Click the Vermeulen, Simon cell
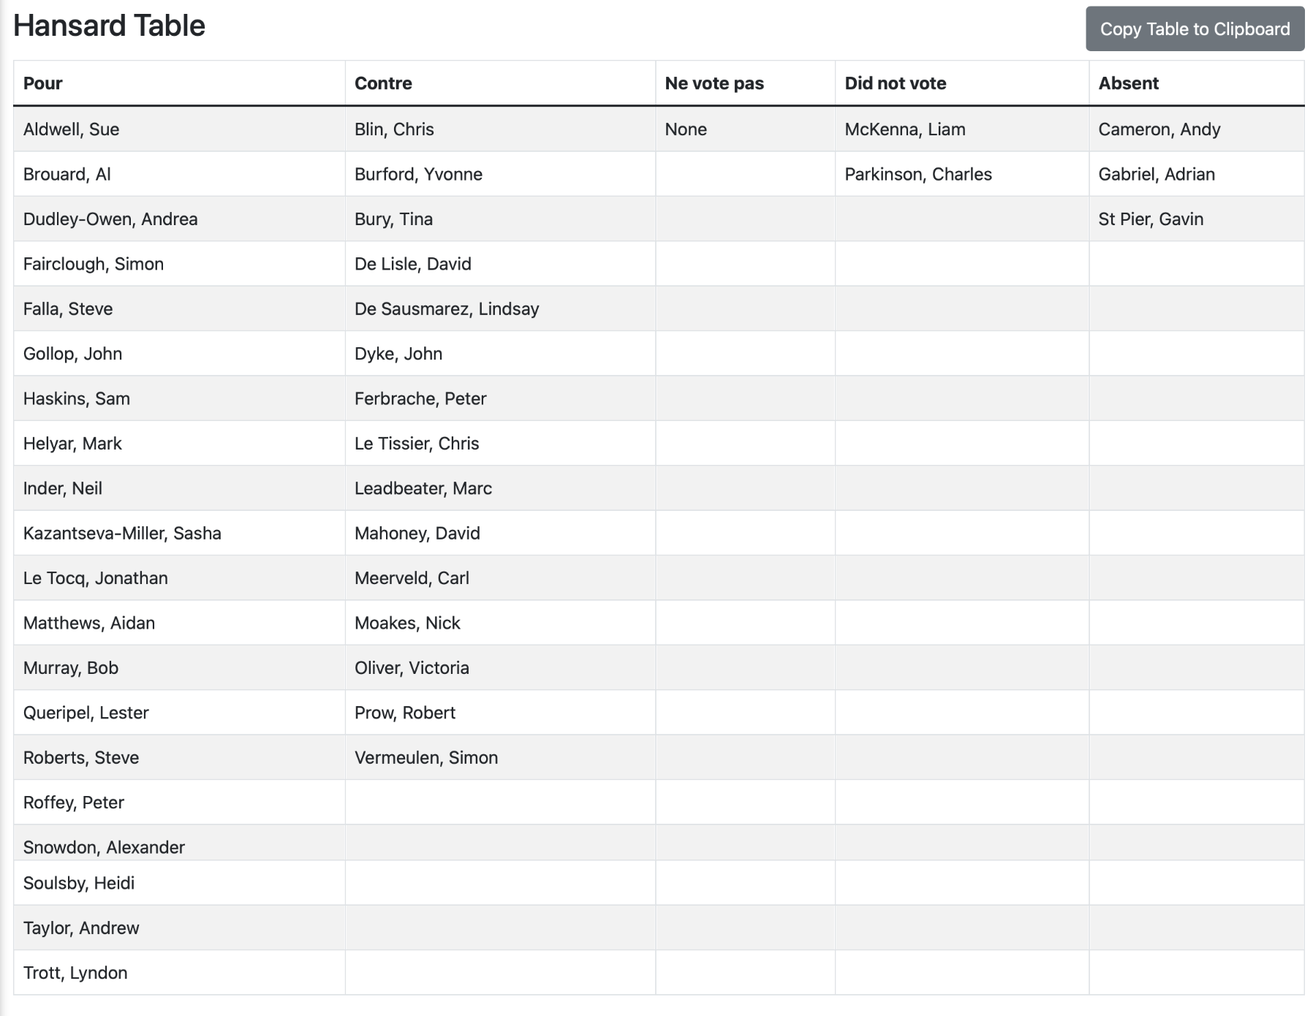 coord(500,757)
